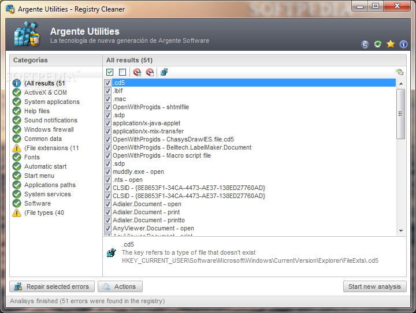This screenshot has width=416, height=313.
Task: Click the registry key path text for .cd5
Action: 250,261
